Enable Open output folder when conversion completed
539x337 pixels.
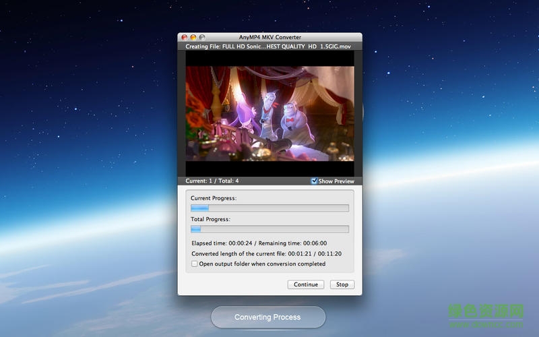(195, 264)
